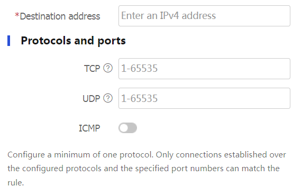Click the red required asterisk before Destination address
Screen dimensions: 302x196
coord(17,15)
